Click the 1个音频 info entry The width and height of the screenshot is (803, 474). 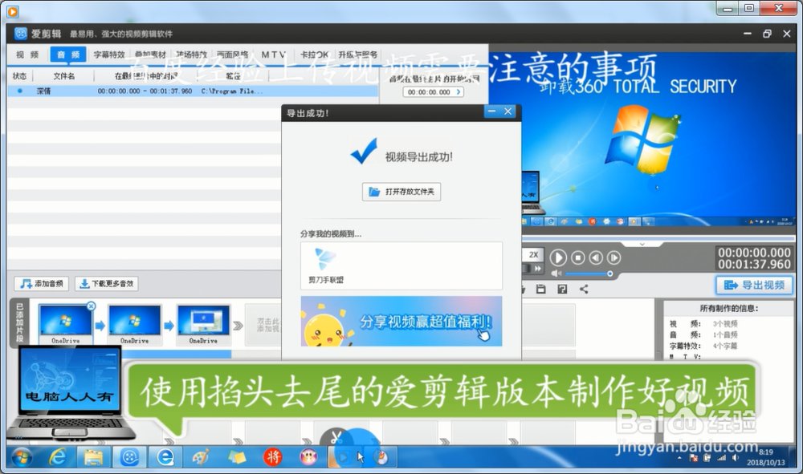[725, 335]
